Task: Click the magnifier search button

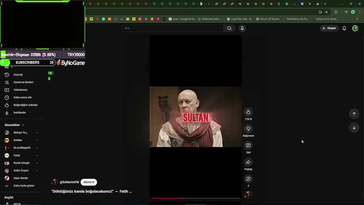Action: [x=229, y=28]
